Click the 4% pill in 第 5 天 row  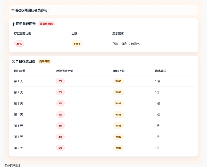point(60,126)
